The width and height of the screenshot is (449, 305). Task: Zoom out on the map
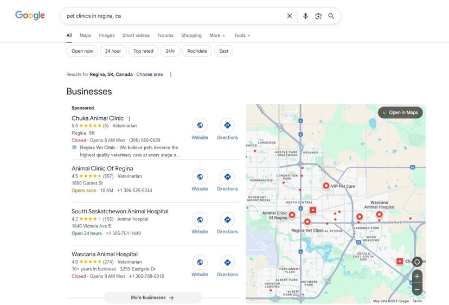tap(416, 290)
